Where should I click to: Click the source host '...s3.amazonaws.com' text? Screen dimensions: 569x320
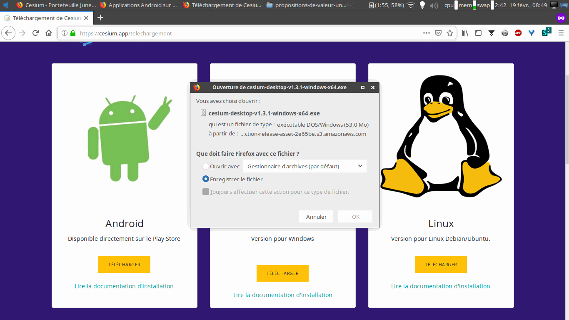(303, 134)
